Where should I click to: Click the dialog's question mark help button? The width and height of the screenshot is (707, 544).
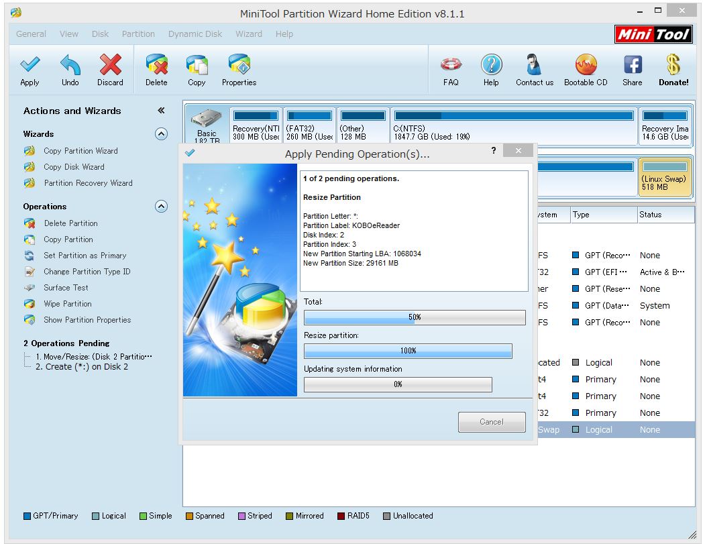point(494,151)
